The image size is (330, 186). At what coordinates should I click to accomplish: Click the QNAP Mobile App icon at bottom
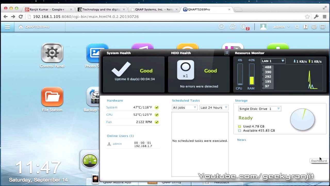[95, 179]
